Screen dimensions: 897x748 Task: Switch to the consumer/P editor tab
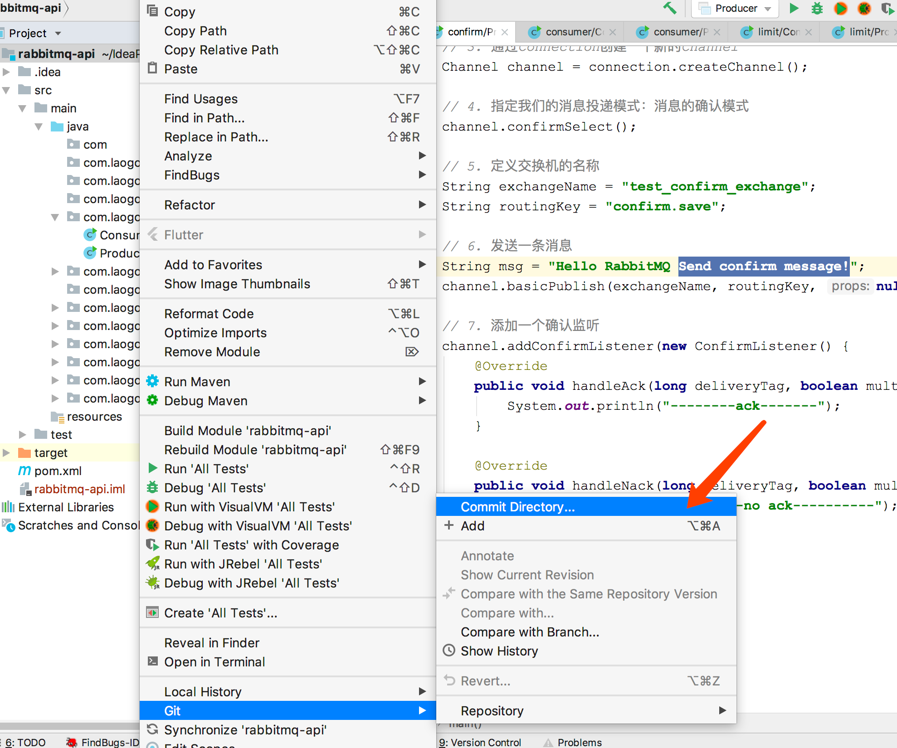[676, 32]
